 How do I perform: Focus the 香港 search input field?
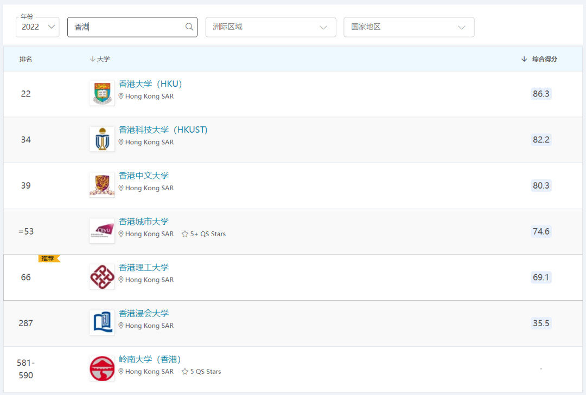[132, 27]
